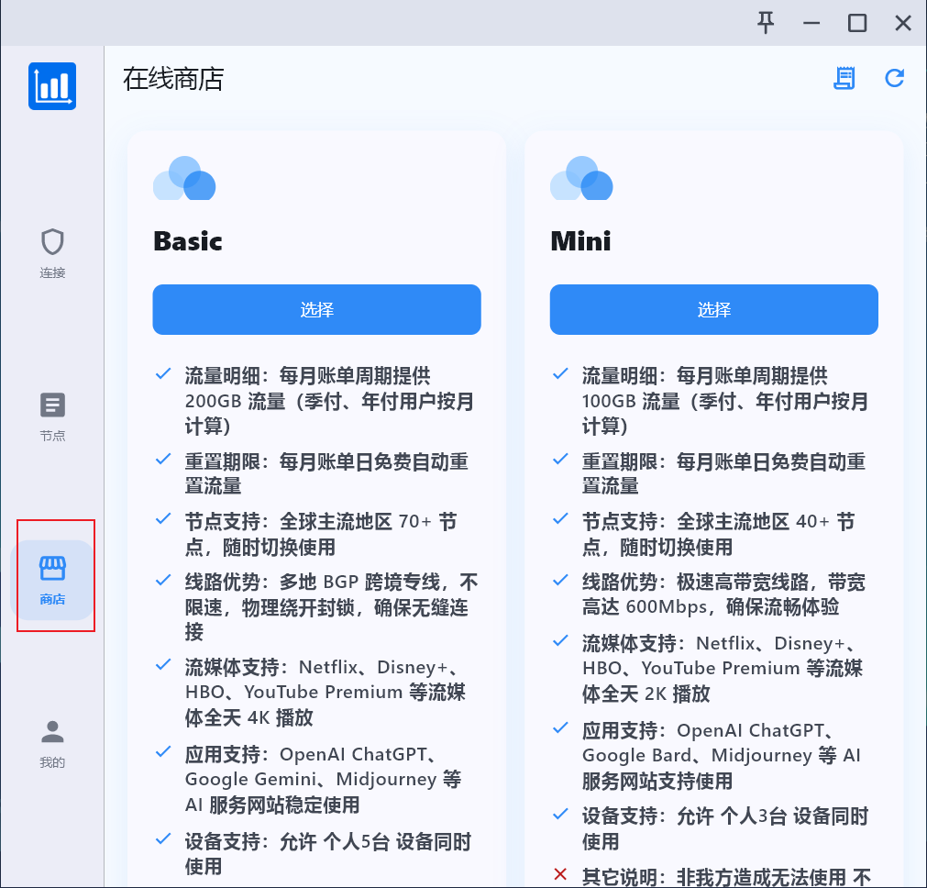This screenshot has width=927, height=888.
Task: Click the Basic plan title
Action: (x=188, y=241)
